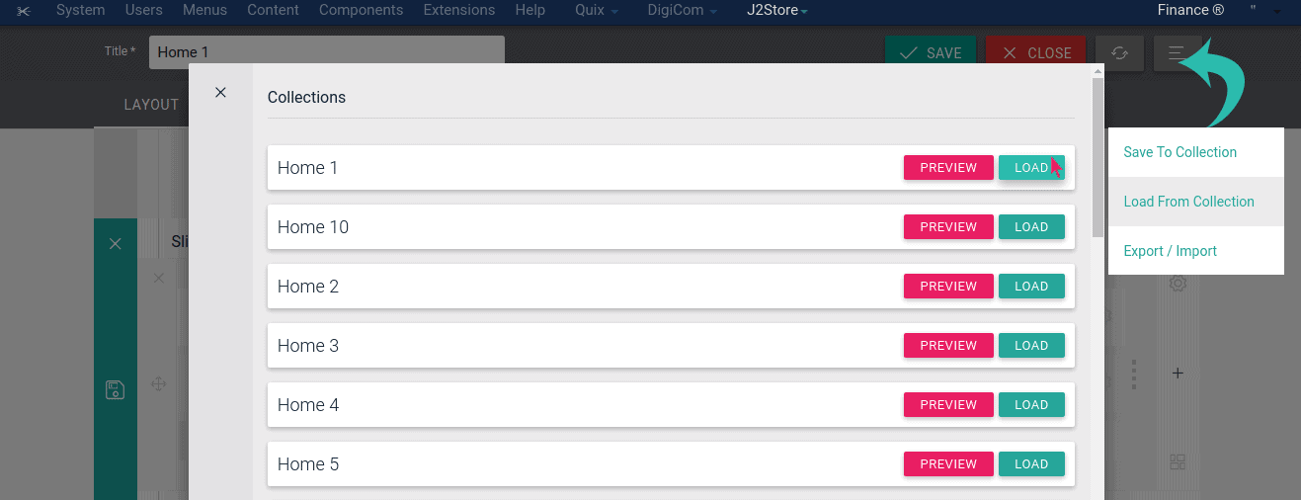Click the grid layout icon on right panel
Screen dimensions: 1301x500
pyautogui.click(x=1177, y=461)
